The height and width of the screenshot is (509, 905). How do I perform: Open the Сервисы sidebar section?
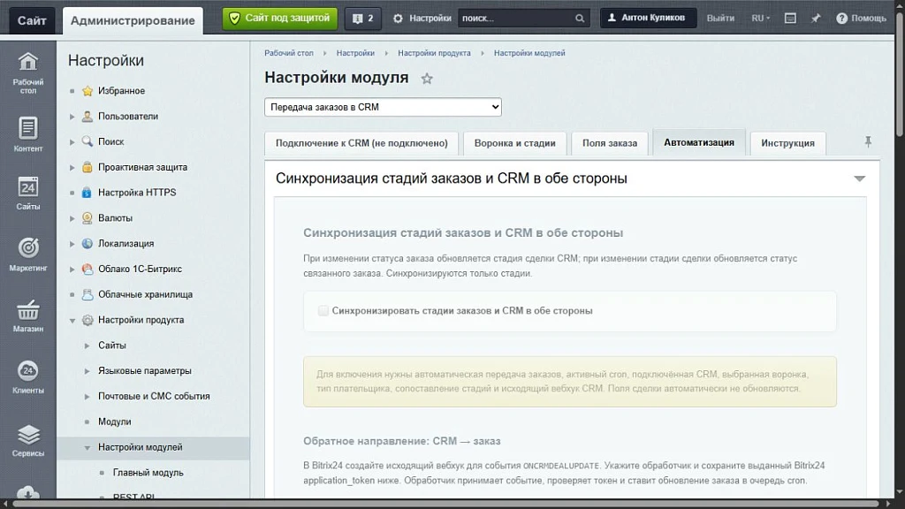pos(27,440)
